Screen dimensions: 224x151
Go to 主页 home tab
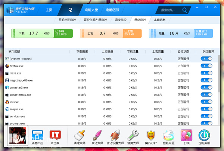49,10
